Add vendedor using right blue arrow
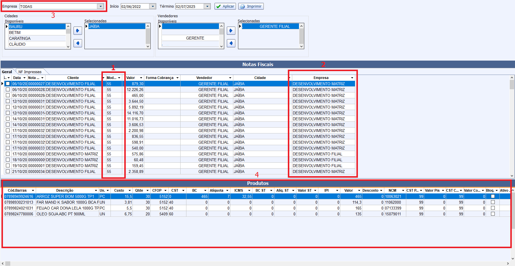The width and height of the screenshot is (515, 266). point(231,31)
